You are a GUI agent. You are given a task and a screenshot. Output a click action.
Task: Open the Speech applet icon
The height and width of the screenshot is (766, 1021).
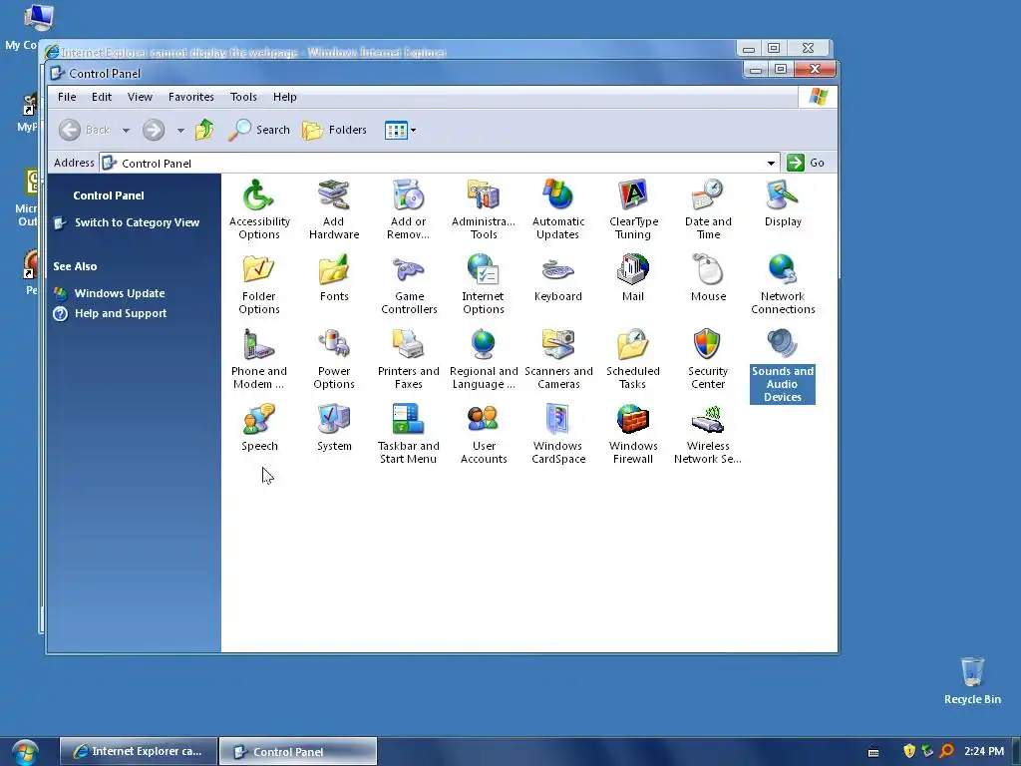[259, 428]
